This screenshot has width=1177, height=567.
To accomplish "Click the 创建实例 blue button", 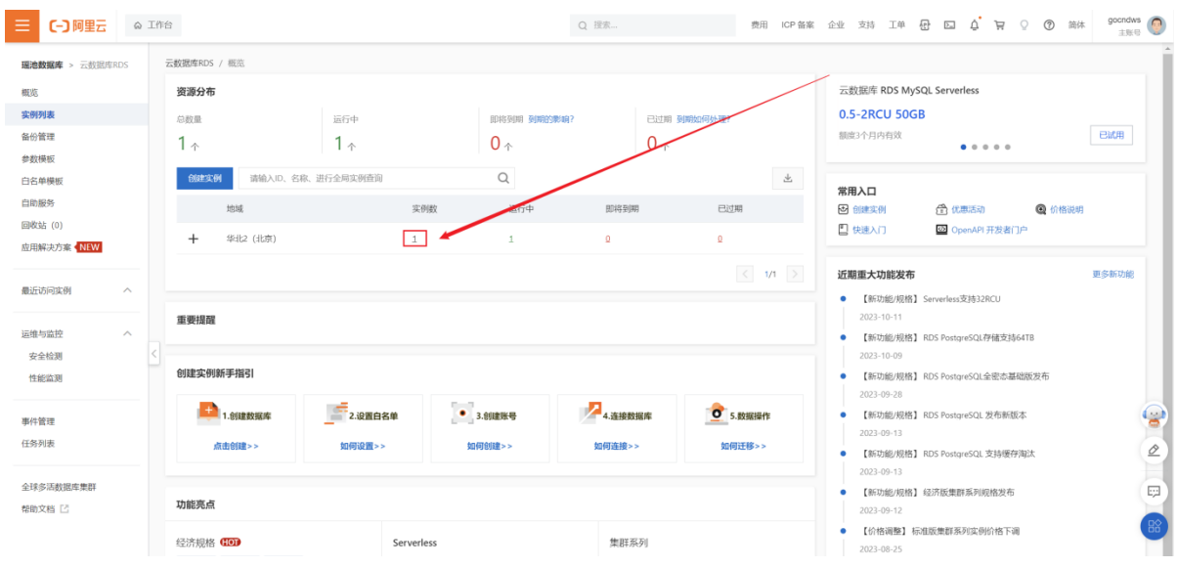I will coord(203,178).
